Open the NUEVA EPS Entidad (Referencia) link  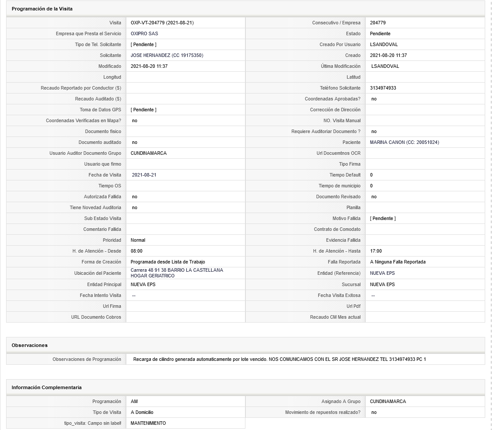(382, 273)
